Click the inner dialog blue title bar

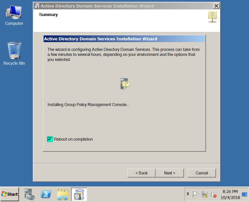click(x=124, y=39)
